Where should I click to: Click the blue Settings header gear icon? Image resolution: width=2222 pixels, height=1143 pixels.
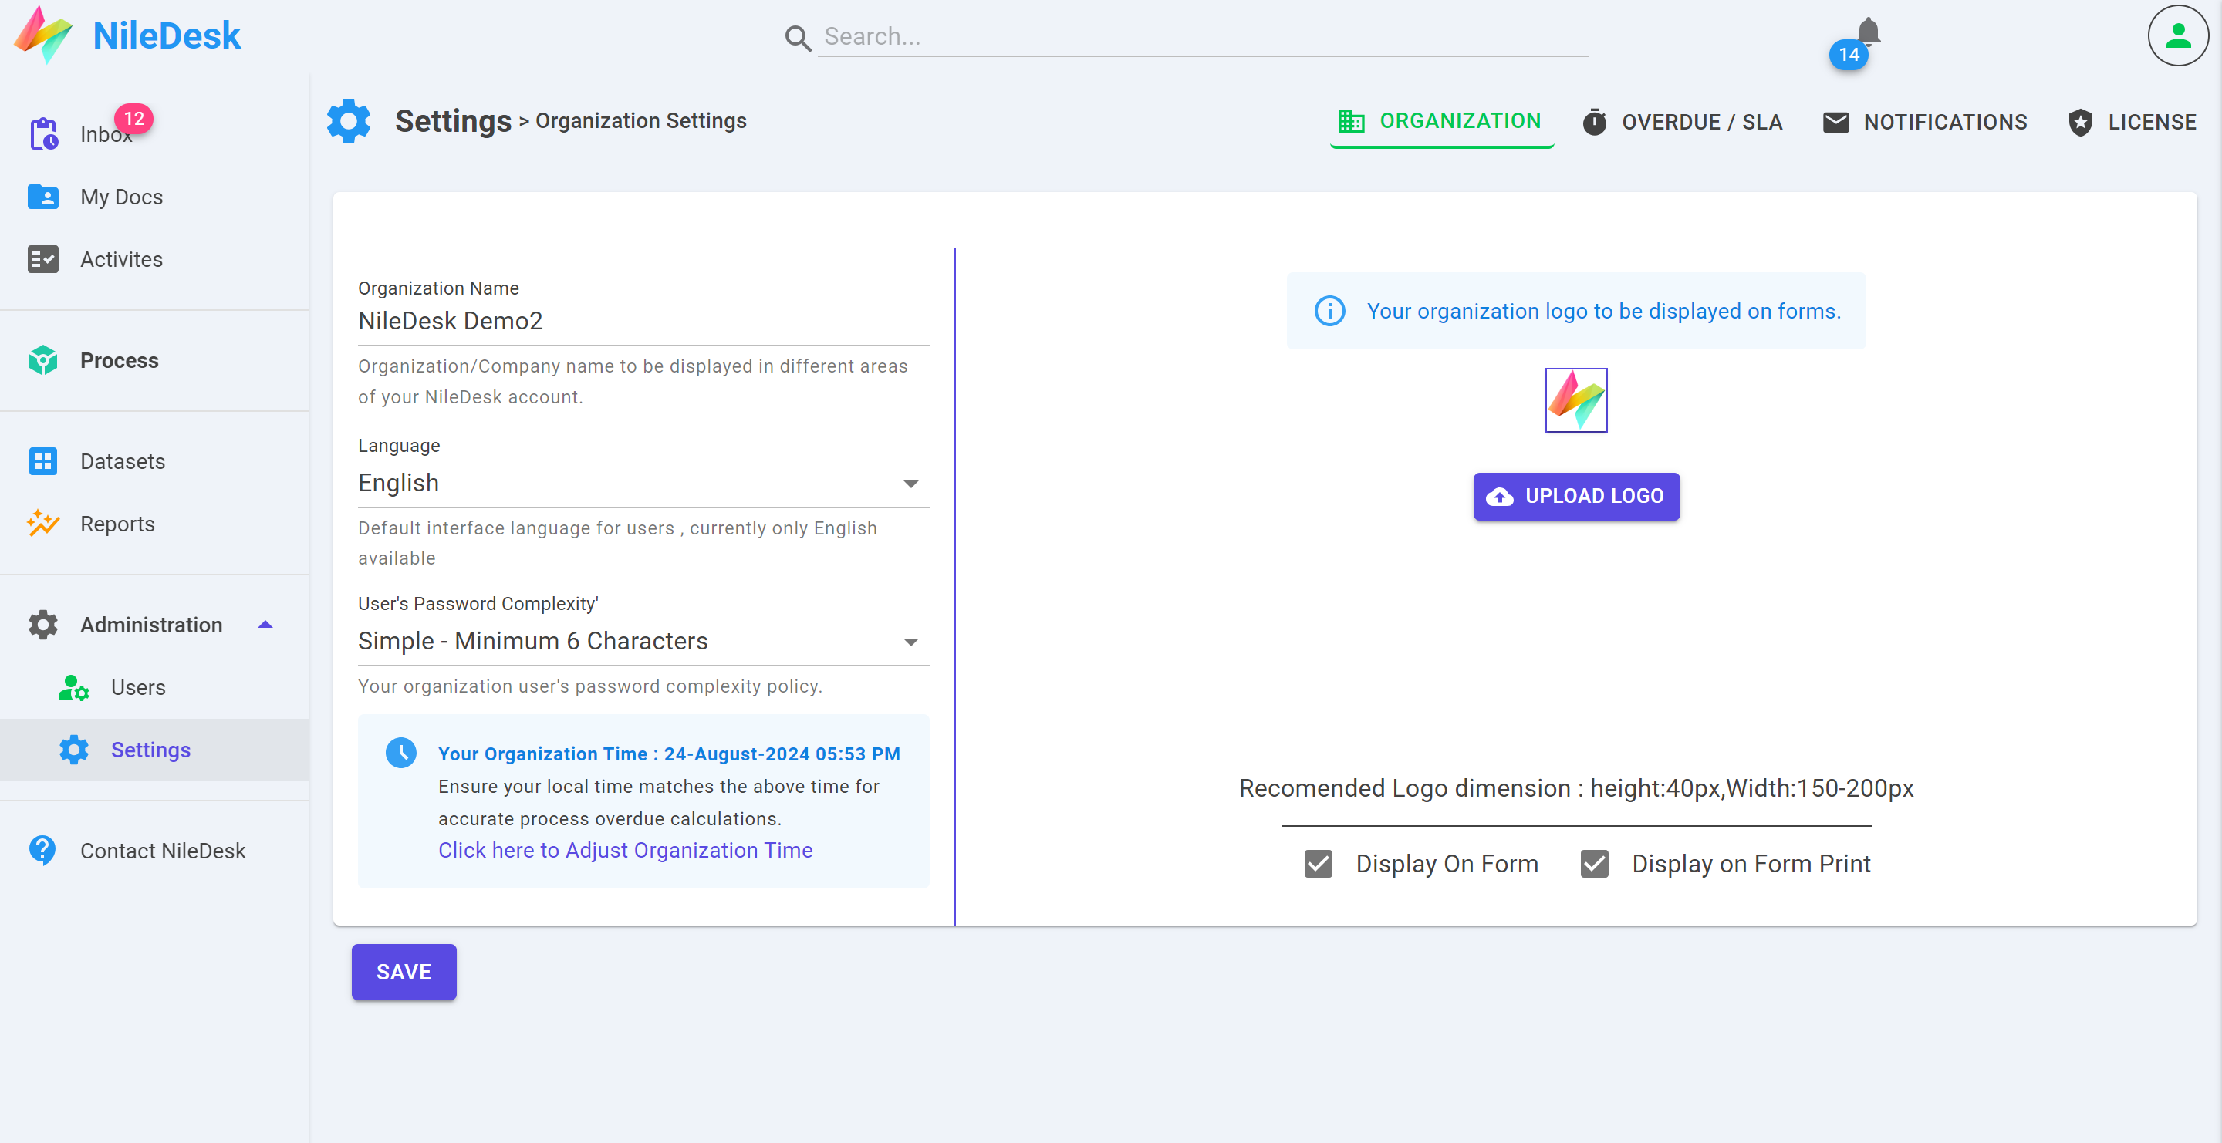(x=349, y=120)
